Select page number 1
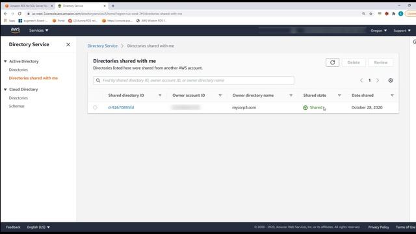The height and width of the screenshot is (234, 416). pos(369,81)
